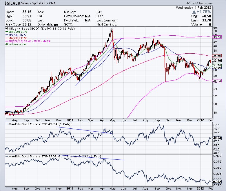226x191 pixels.
Task: Click the 31.78 EMA price tag
Action: pyautogui.click(x=217, y=65)
